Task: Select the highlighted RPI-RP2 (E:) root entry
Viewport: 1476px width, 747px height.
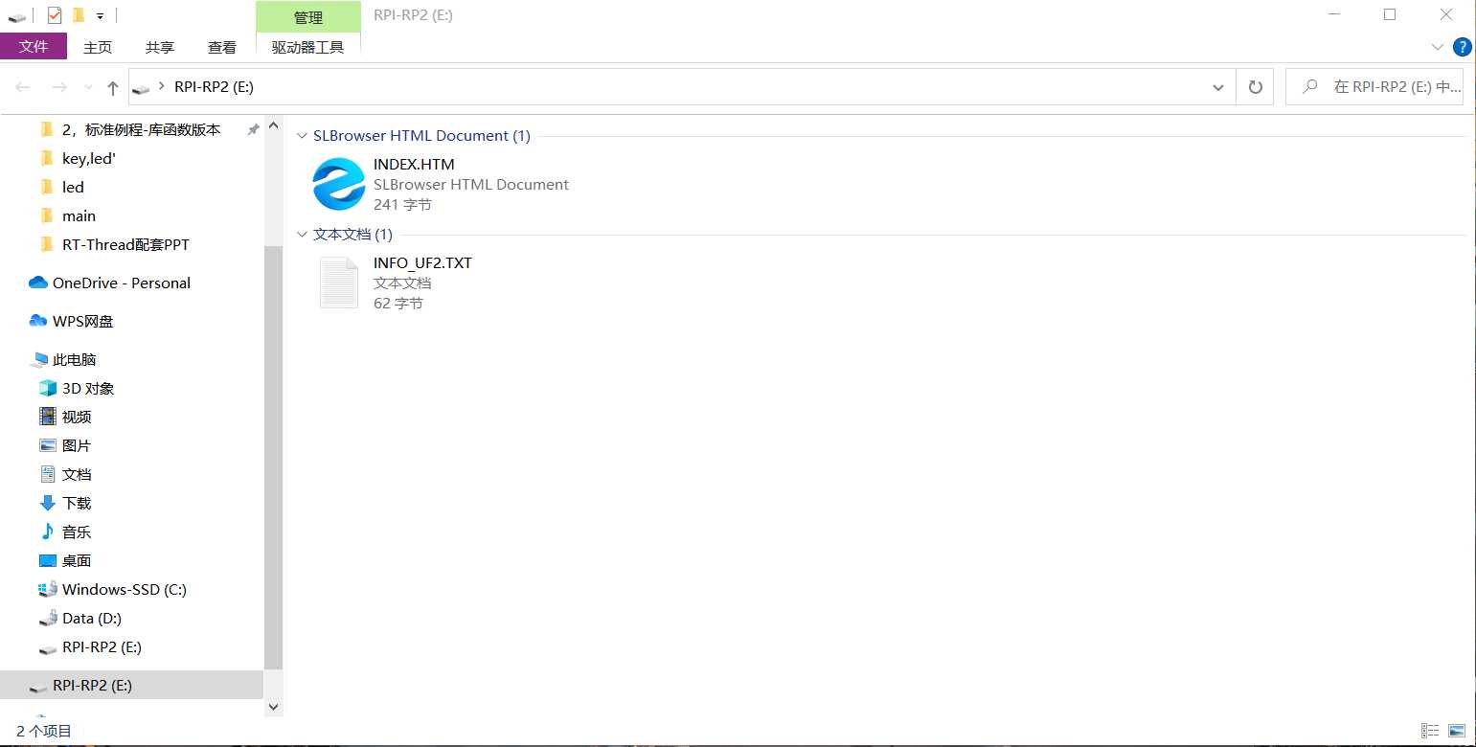Action: click(131, 685)
